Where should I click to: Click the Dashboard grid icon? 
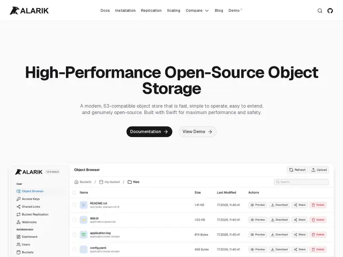point(19,237)
